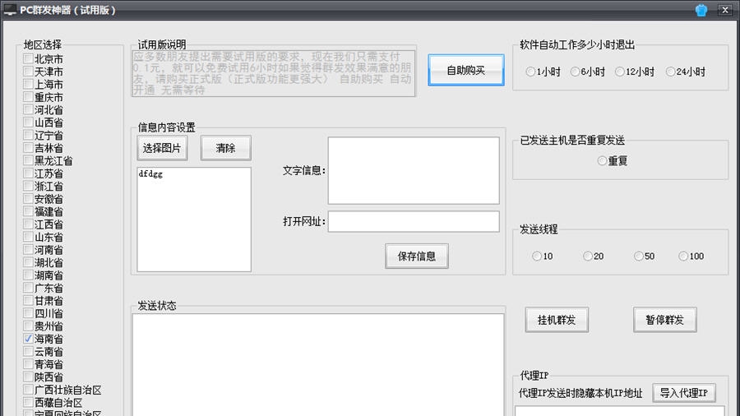Screen dimensions: 740x416
Task: Check the 河南省 checkbox
Action: (x=28, y=250)
